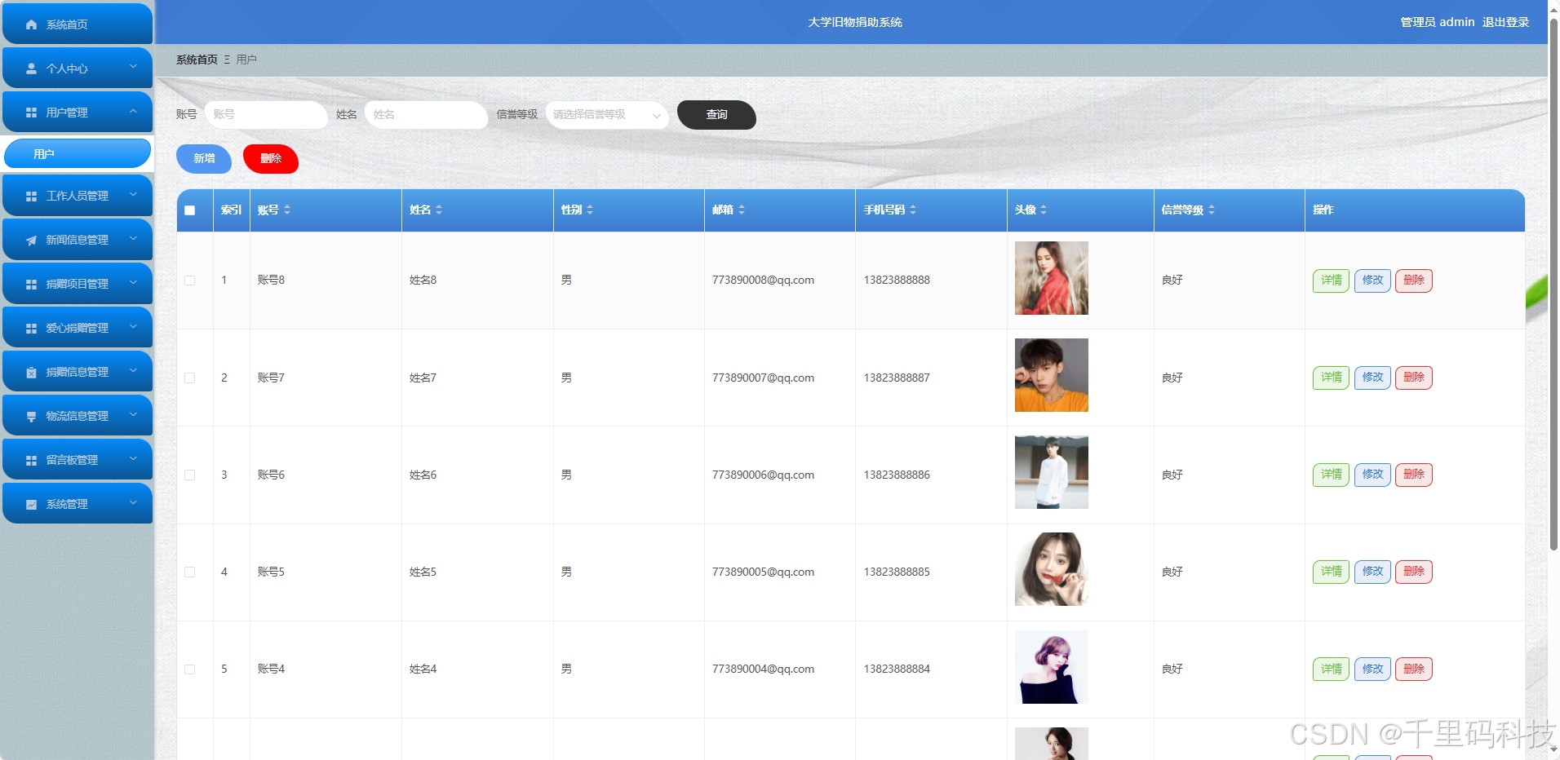Sort table by 头像 column arrows
The height and width of the screenshot is (760, 1560).
click(1044, 210)
